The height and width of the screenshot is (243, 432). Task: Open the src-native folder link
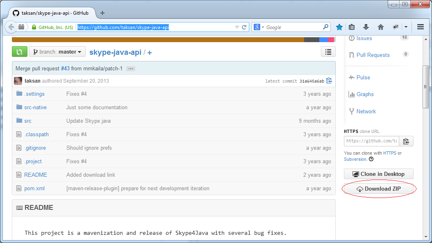(36, 107)
